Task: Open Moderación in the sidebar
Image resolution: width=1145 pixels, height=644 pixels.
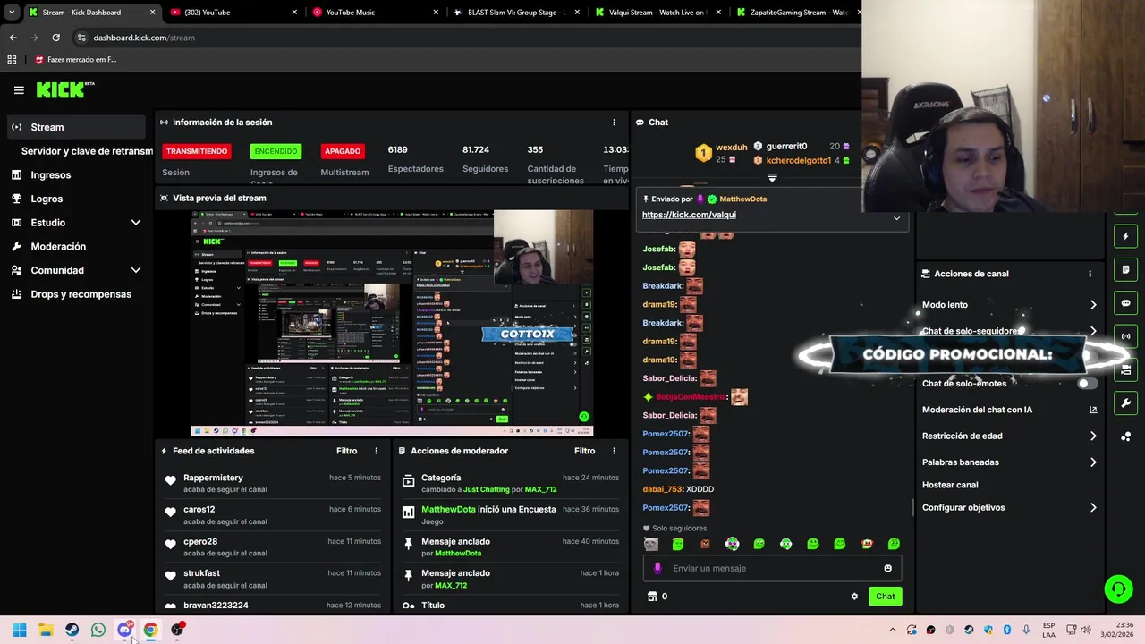Action: (x=58, y=246)
